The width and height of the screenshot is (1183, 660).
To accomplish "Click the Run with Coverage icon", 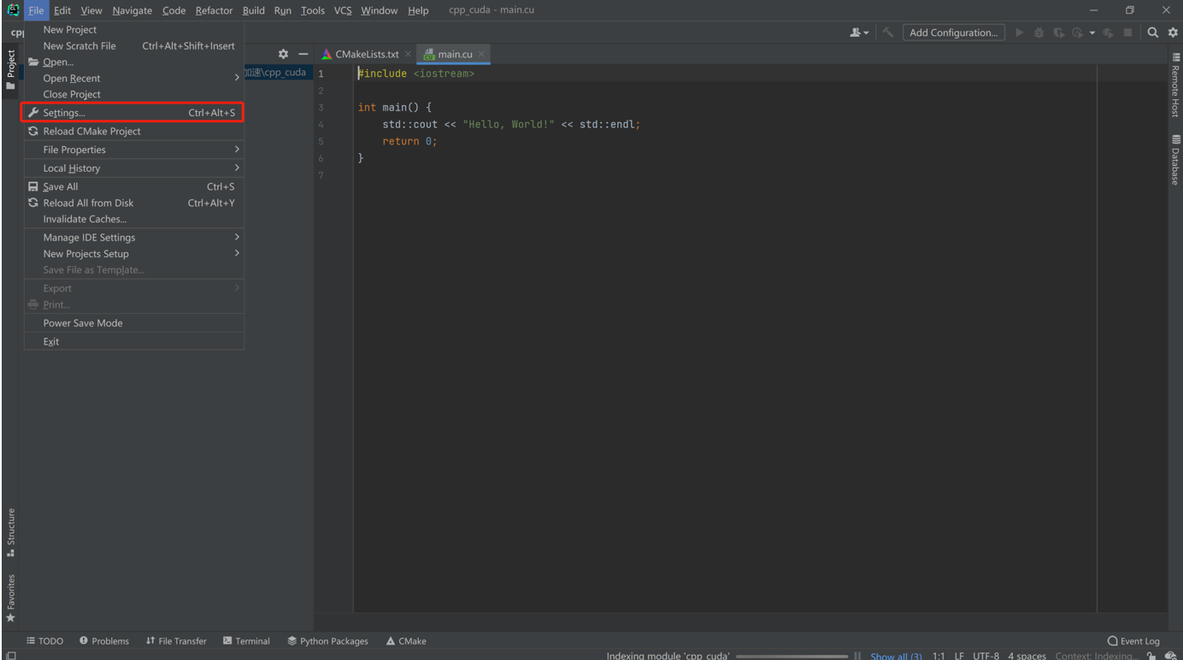I will click(1059, 32).
